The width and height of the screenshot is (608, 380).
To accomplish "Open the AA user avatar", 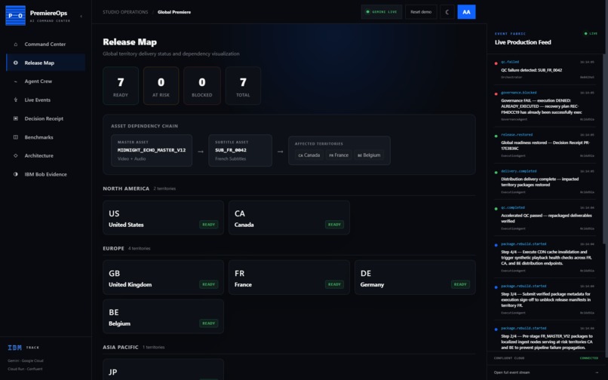I will (466, 12).
